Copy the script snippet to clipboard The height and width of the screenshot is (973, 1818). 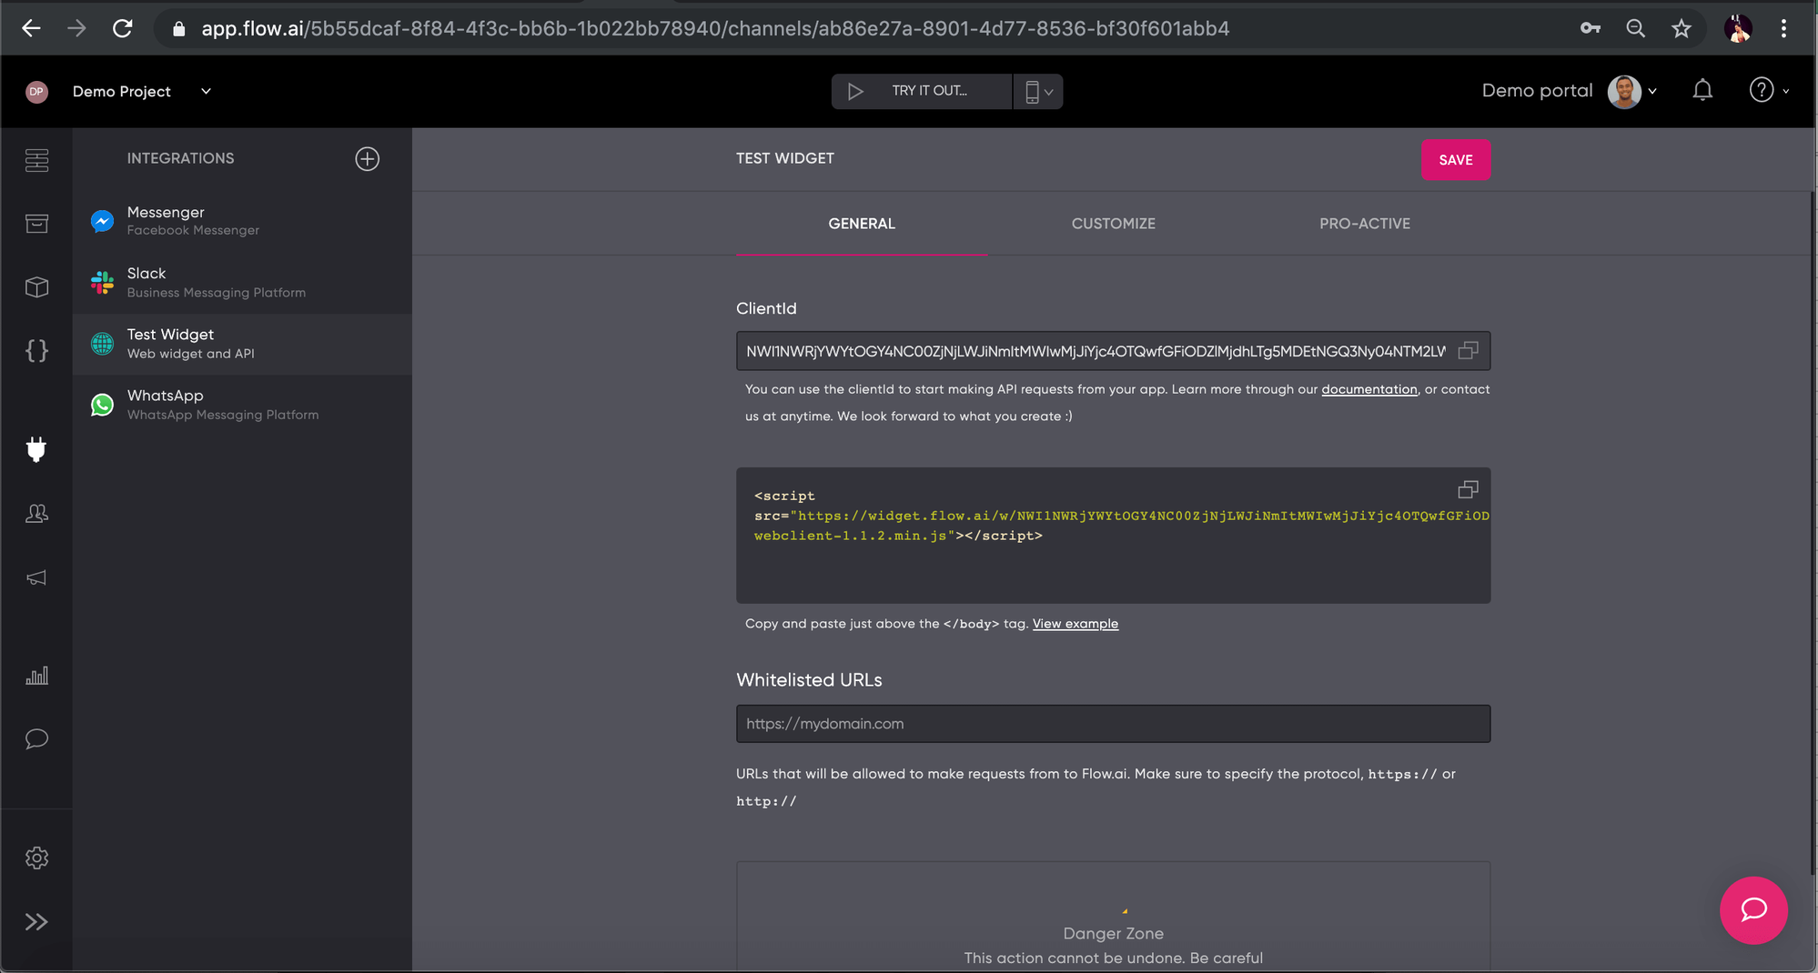(x=1468, y=490)
